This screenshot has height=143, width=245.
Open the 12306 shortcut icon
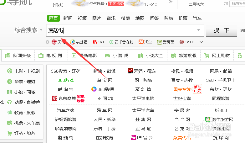pos(182,42)
